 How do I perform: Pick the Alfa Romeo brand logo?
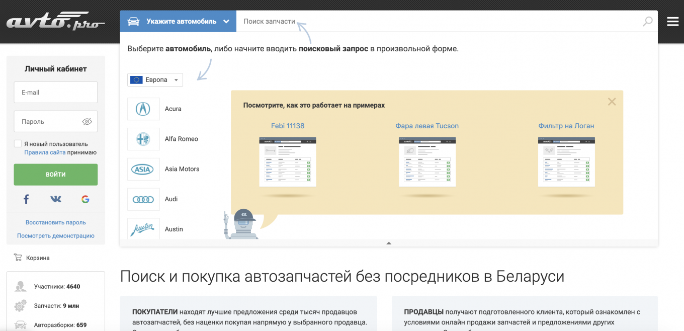tap(143, 139)
